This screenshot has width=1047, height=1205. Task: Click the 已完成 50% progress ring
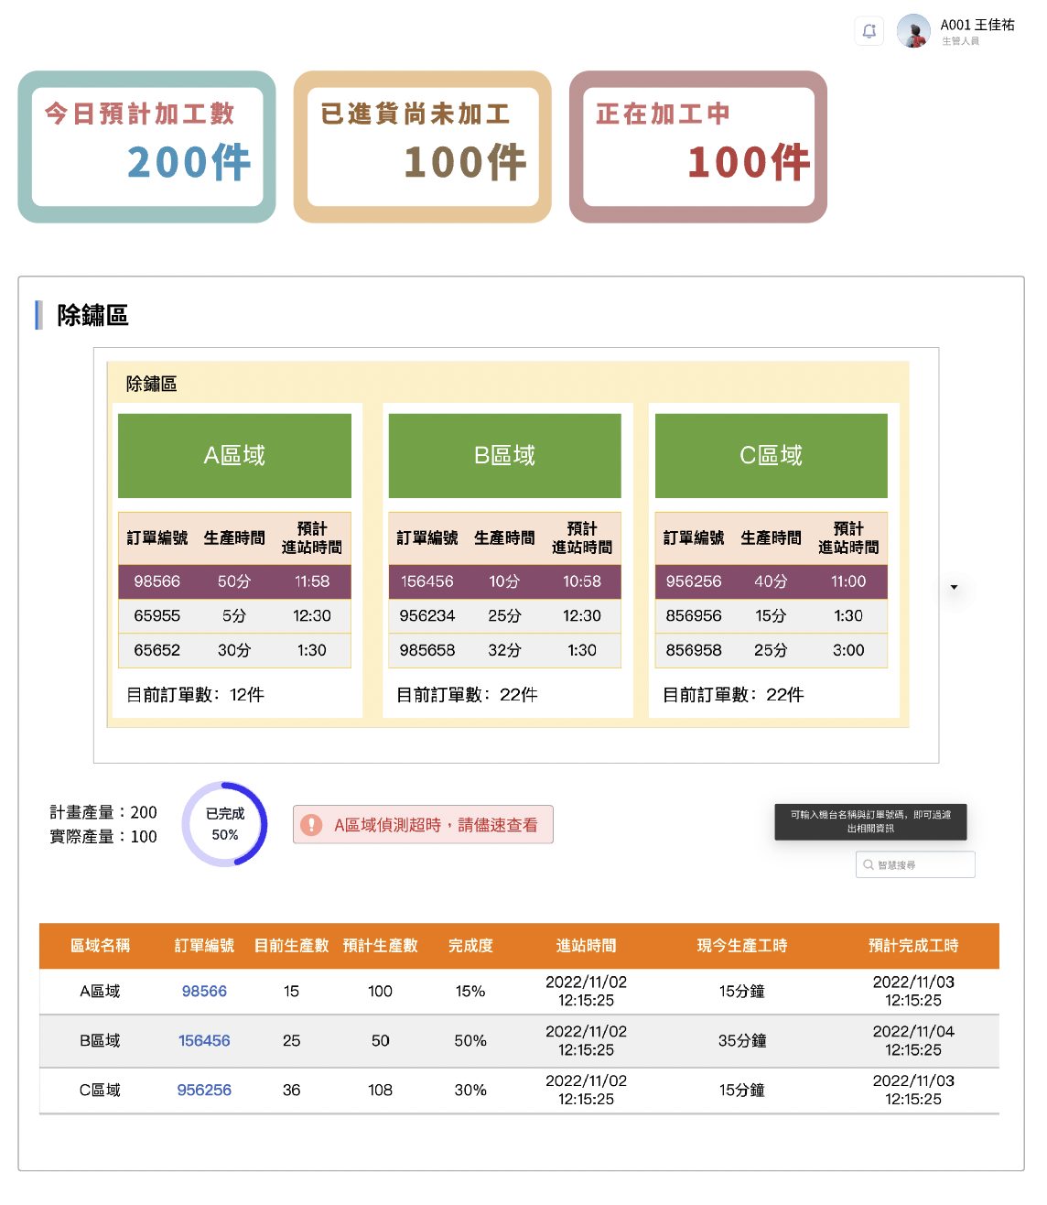(x=224, y=824)
